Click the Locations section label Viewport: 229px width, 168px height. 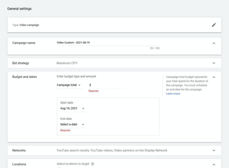tap(19, 164)
